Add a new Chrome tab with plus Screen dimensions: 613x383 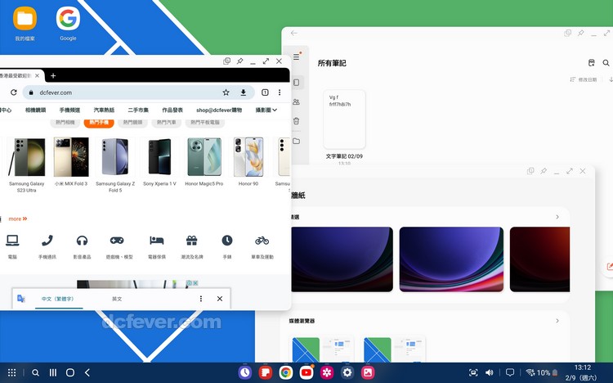[53, 75]
